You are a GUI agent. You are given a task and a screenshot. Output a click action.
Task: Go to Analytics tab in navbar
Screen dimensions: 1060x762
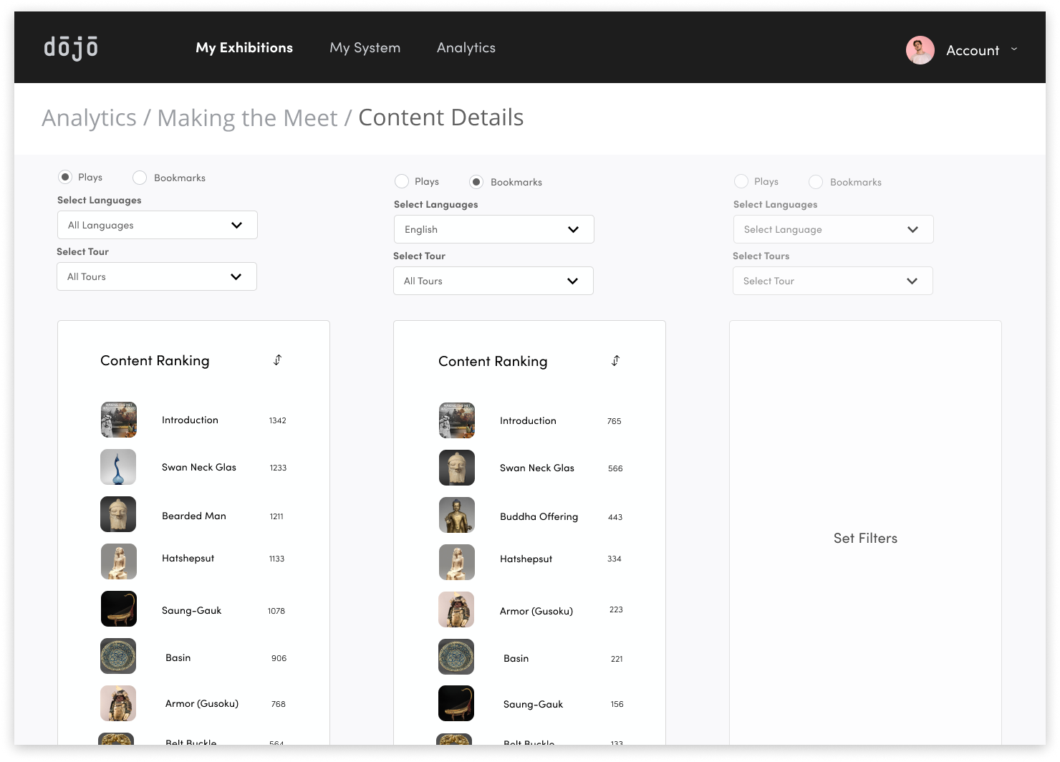pyautogui.click(x=466, y=48)
